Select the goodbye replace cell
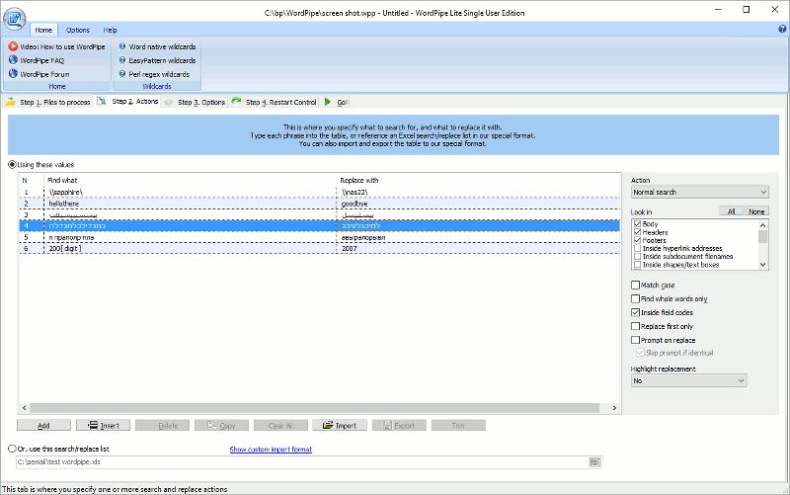790x495 pixels. (479, 204)
